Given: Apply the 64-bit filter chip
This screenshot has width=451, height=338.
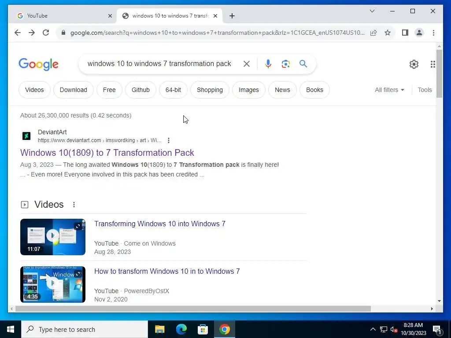Looking at the screenshot, I should pos(173,90).
